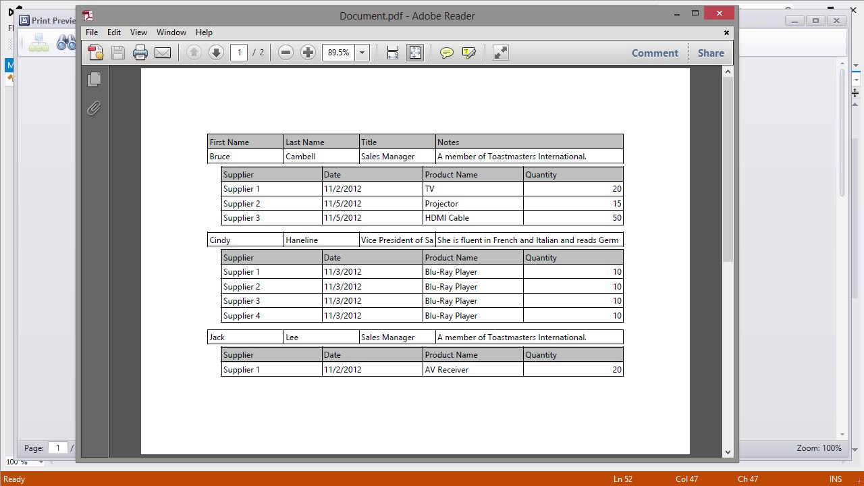
Task: Show the Attachments paperclip panel
Action: 94,108
